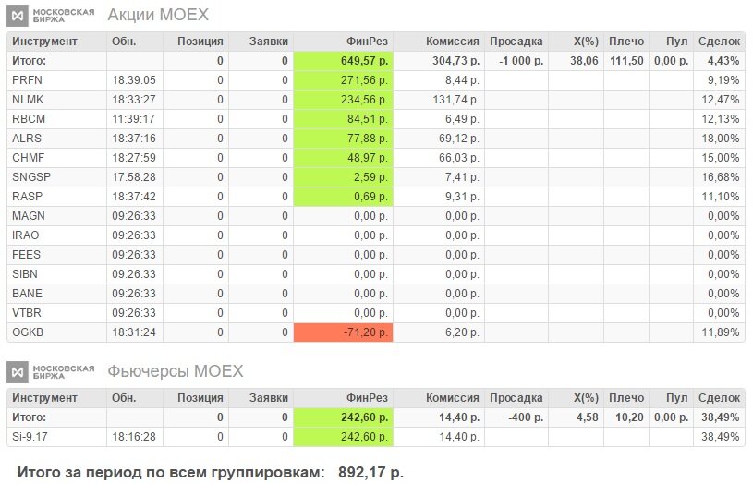Click the stocks leverage value 111,50
The image size is (753, 483).
tap(626, 61)
